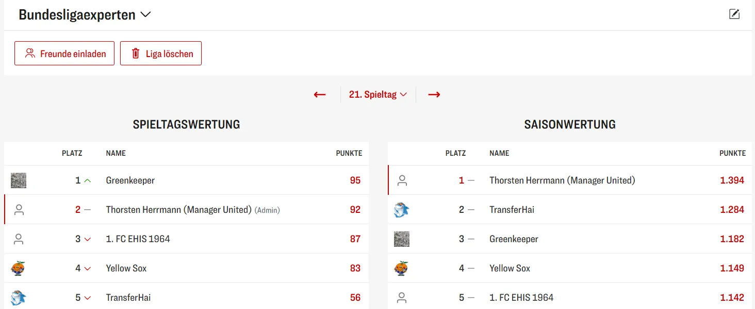Click the Liga löschen button
This screenshot has height=309, width=755.
pos(161,53)
